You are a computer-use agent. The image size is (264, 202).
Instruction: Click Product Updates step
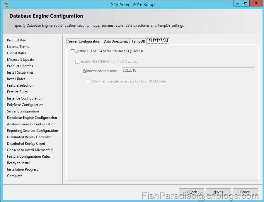click(x=20, y=66)
